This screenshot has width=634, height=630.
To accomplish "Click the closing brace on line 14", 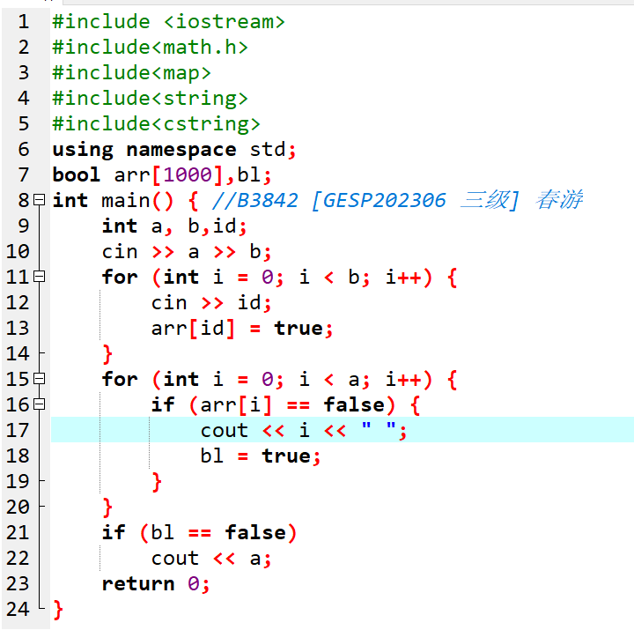I will (x=107, y=354).
